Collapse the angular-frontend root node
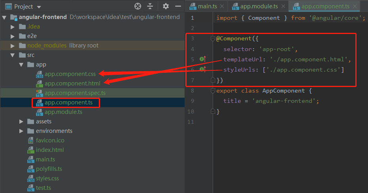 coord(4,17)
